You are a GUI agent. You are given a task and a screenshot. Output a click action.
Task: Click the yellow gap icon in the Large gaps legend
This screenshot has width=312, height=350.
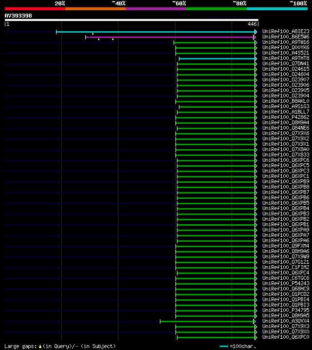point(40,347)
